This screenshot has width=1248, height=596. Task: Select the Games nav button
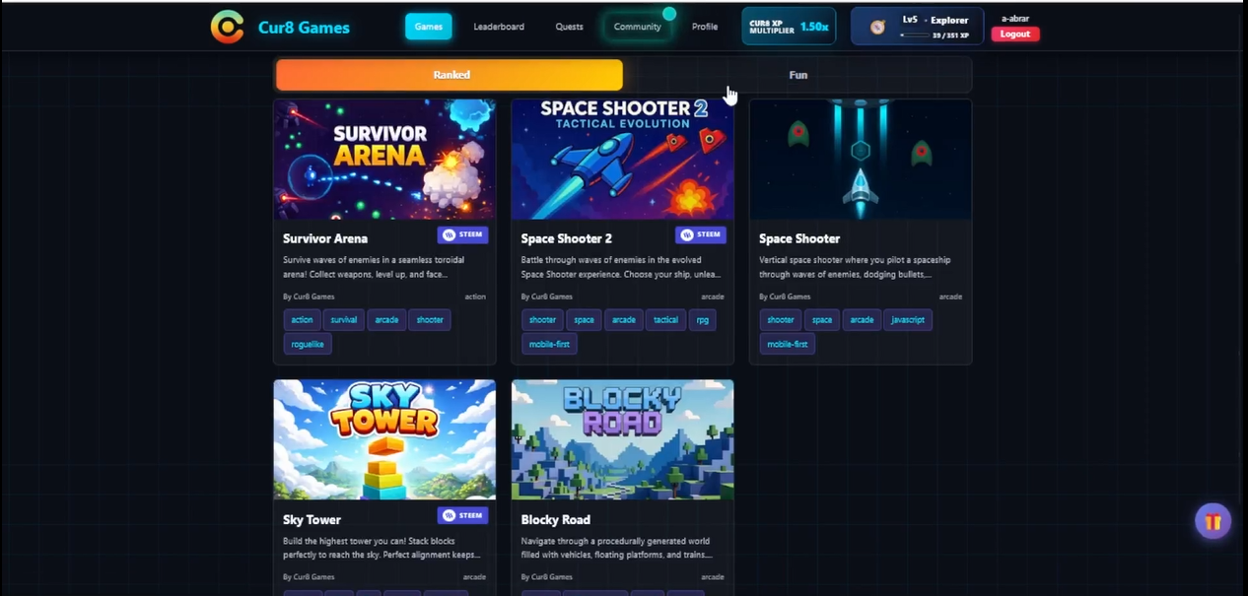coord(429,27)
